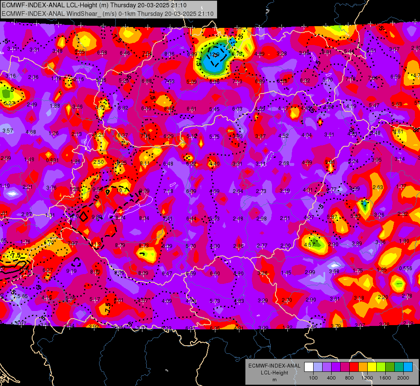Click the wind shear value "12.9"

(215, 54)
